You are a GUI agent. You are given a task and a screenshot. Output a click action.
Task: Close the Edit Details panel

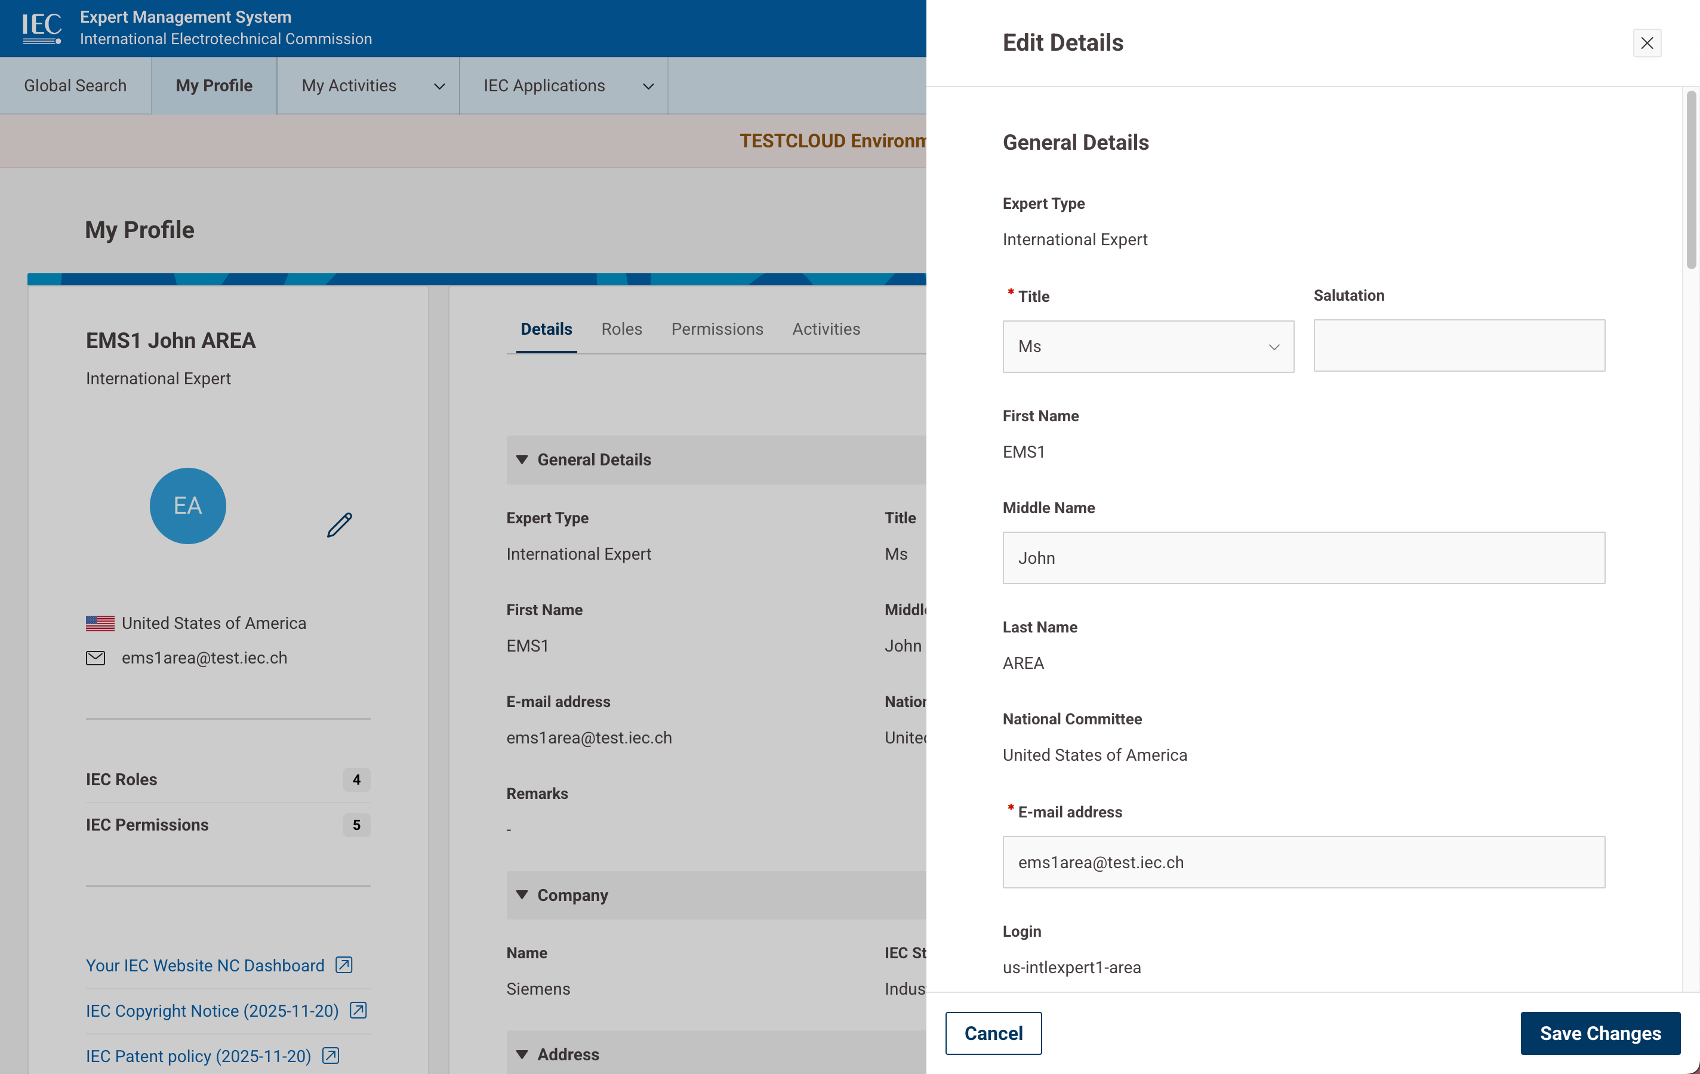[1647, 43]
